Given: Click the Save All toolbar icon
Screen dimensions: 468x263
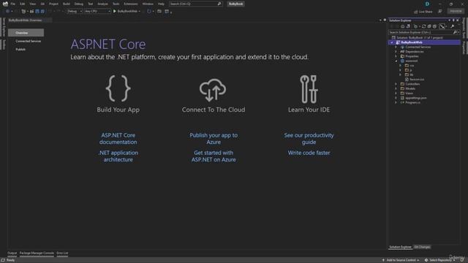Looking at the screenshot, I should point(42,11).
